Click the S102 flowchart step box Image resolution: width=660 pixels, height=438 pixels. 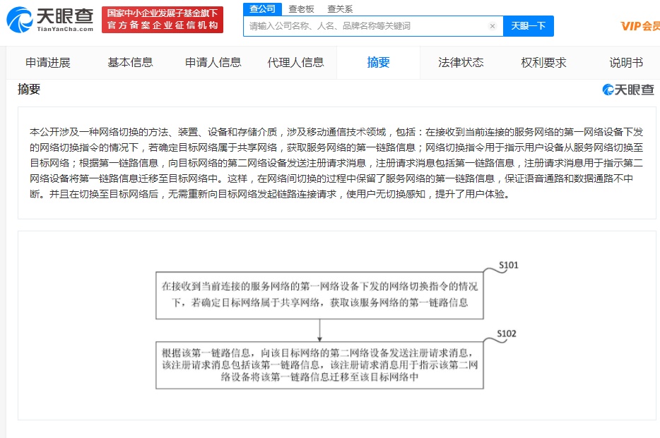319,365
